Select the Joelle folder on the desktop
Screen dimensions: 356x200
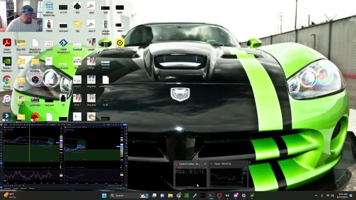coord(21,63)
